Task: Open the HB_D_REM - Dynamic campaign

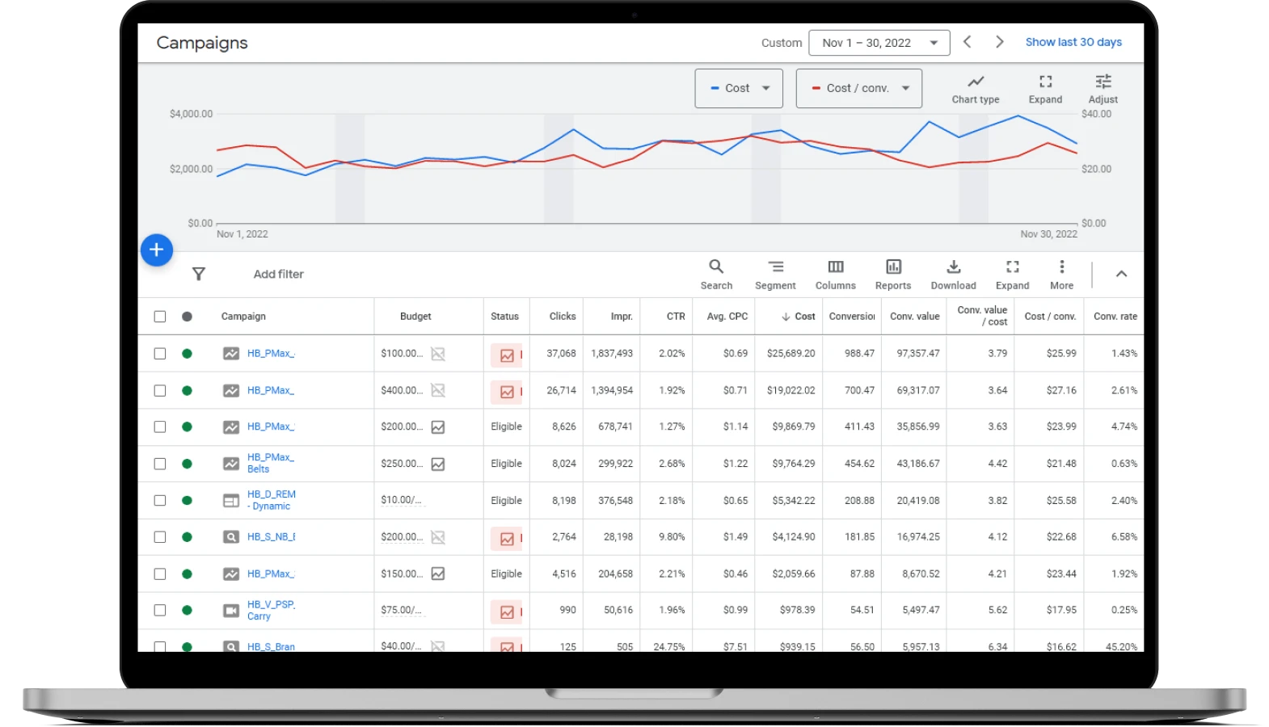Action: pyautogui.click(x=272, y=501)
